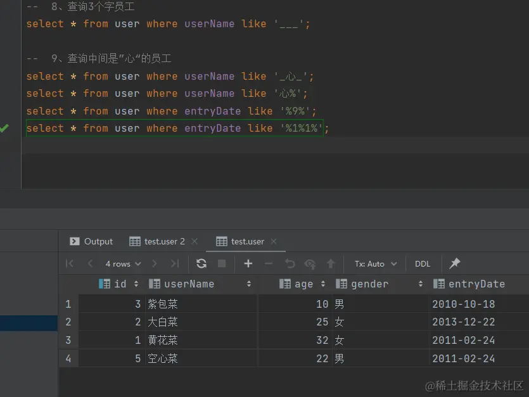Click the DDL button
The width and height of the screenshot is (529, 397).
423,264
